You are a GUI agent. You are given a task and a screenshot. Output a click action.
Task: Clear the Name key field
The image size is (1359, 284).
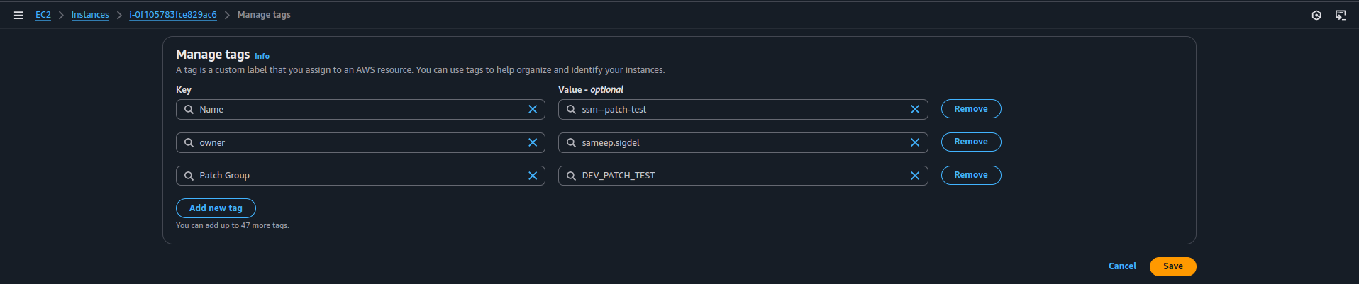tap(533, 109)
